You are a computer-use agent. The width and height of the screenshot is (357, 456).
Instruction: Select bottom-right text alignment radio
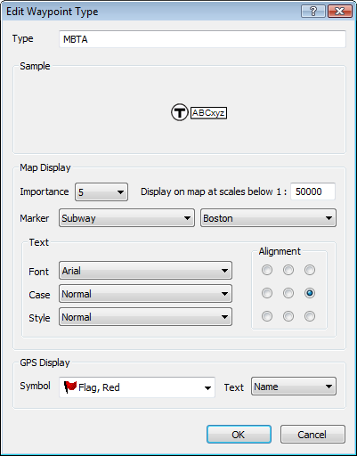(x=310, y=316)
